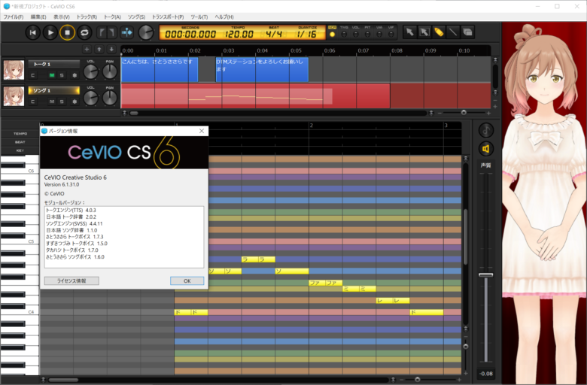Click the PAN knob of ソング 1 track
The height and width of the screenshot is (385, 587).
(110, 98)
